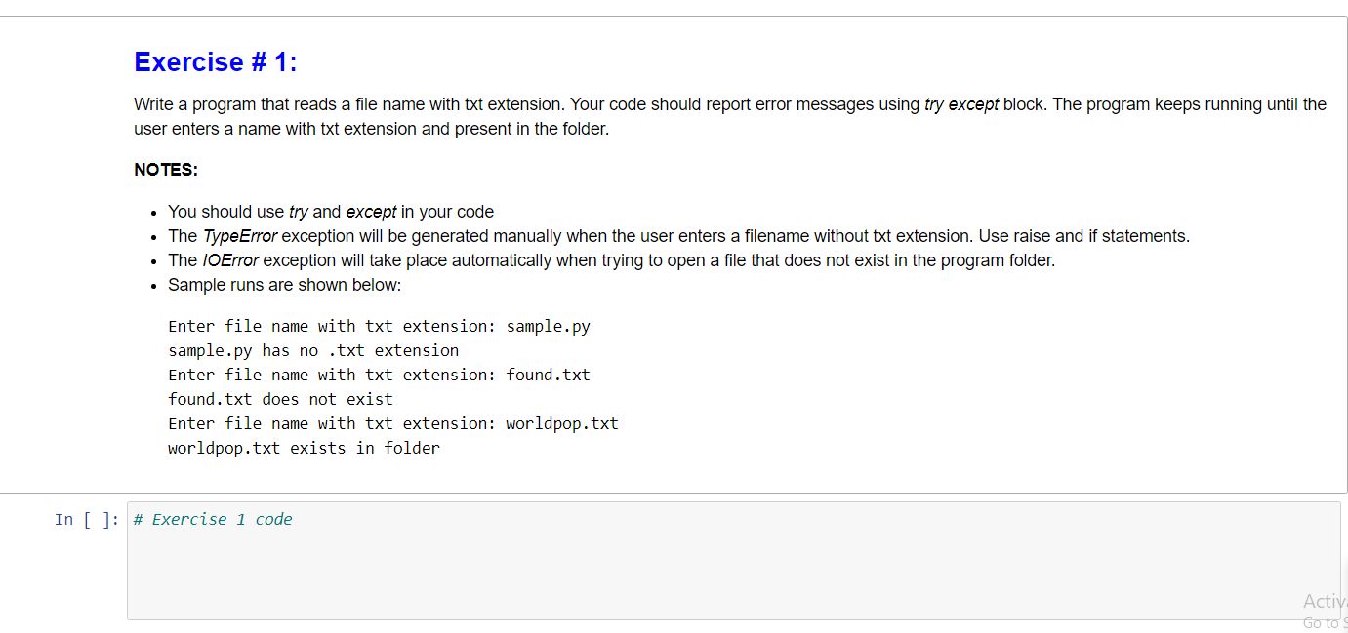Click the 'Write a program that reads' paragraph
Image resolution: width=1348 pixels, height=633 pixels.
730,116
